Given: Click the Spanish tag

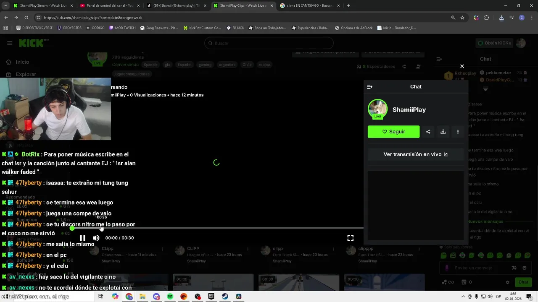Looking at the screenshot, I should pyautogui.click(x=150, y=65).
